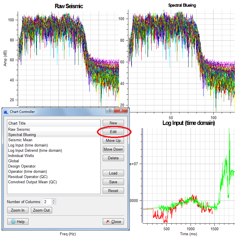Click the Zoom Out button

41,210
